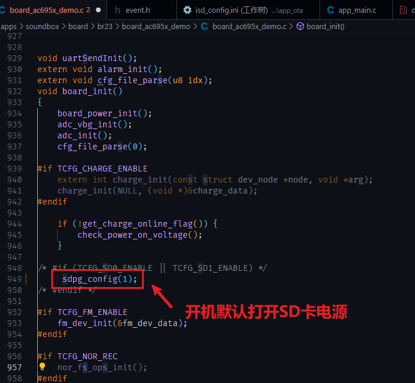The image size is (415, 383).
Task: Click the 'br23' breadcrumb segment
Action: 105,26
